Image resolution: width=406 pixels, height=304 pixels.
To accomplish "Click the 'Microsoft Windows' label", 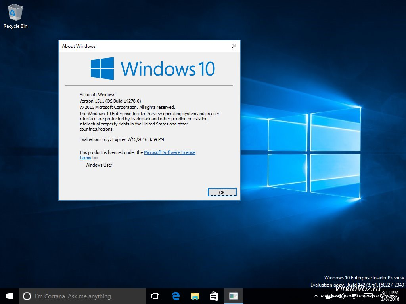I will [x=97, y=95].
